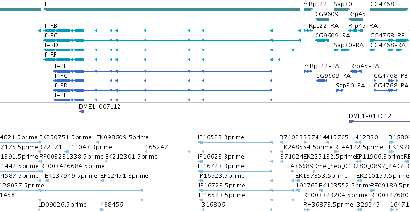Click the EK137353.5prime EST label
The image size is (410, 212).
(x=321, y=176)
